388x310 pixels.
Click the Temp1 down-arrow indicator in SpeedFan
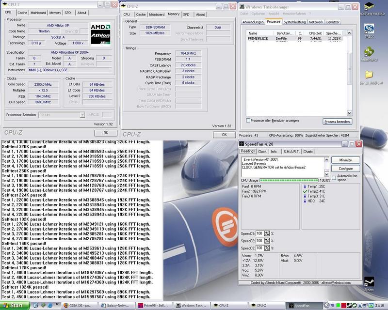point(305,186)
